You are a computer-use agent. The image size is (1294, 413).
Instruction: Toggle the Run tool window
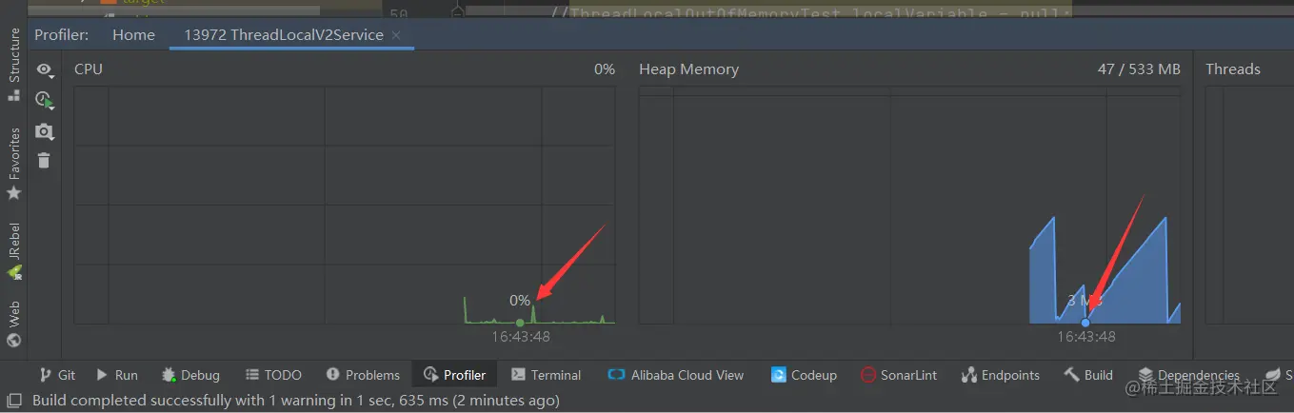[x=117, y=375]
